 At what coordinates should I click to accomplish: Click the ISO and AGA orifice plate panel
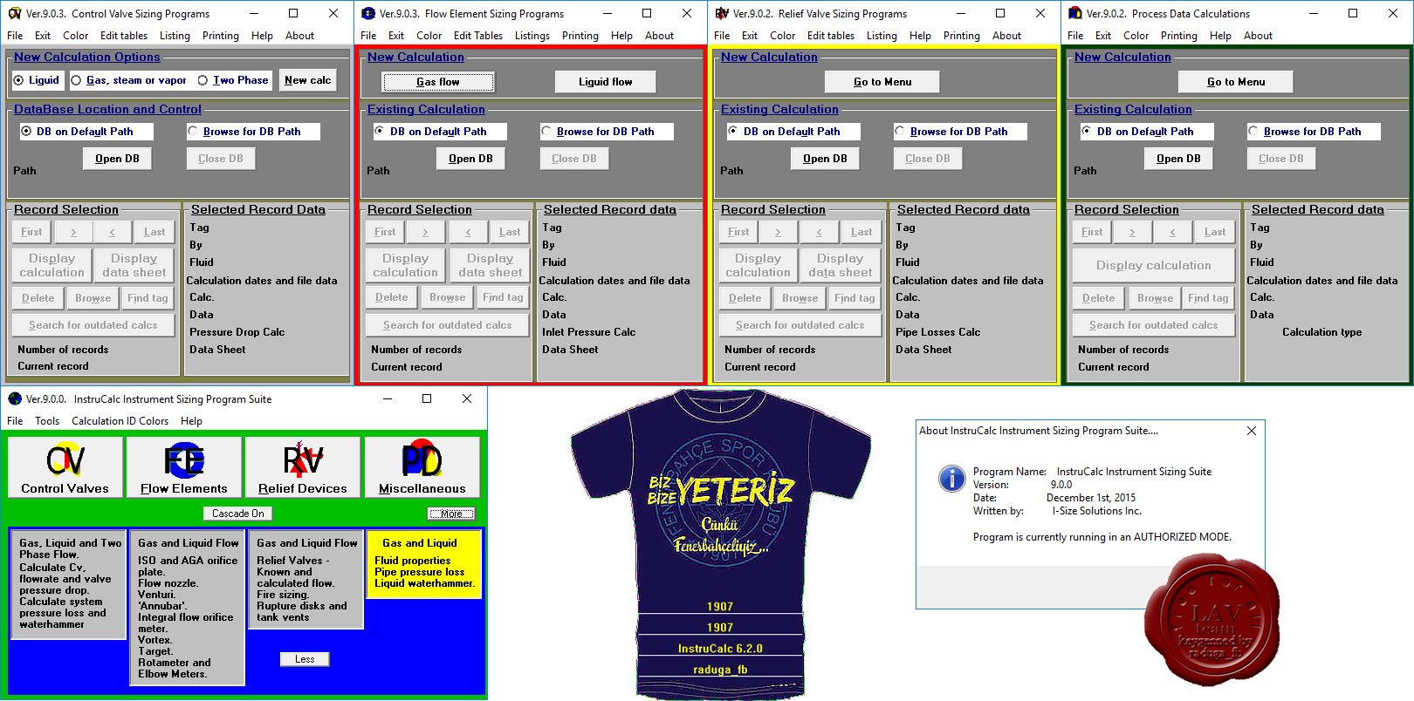[187, 608]
